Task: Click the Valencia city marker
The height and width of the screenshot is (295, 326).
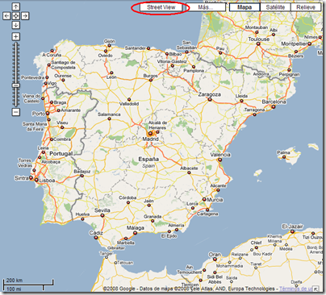Action: pyautogui.click(x=220, y=160)
